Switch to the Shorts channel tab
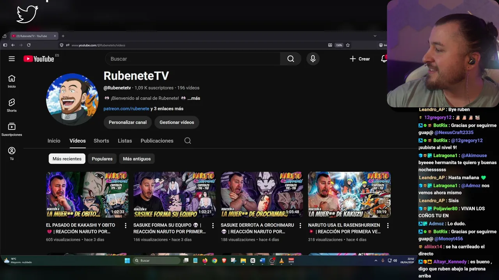 pyautogui.click(x=101, y=141)
